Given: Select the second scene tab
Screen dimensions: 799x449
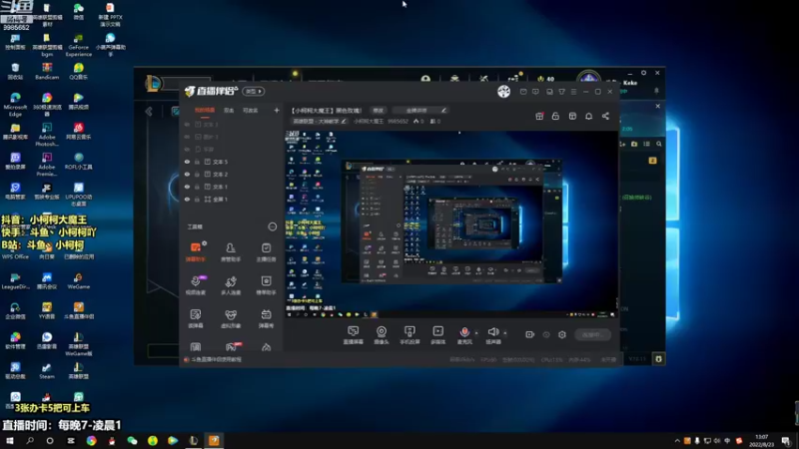Looking at the screenshot, I should [229, 111].
